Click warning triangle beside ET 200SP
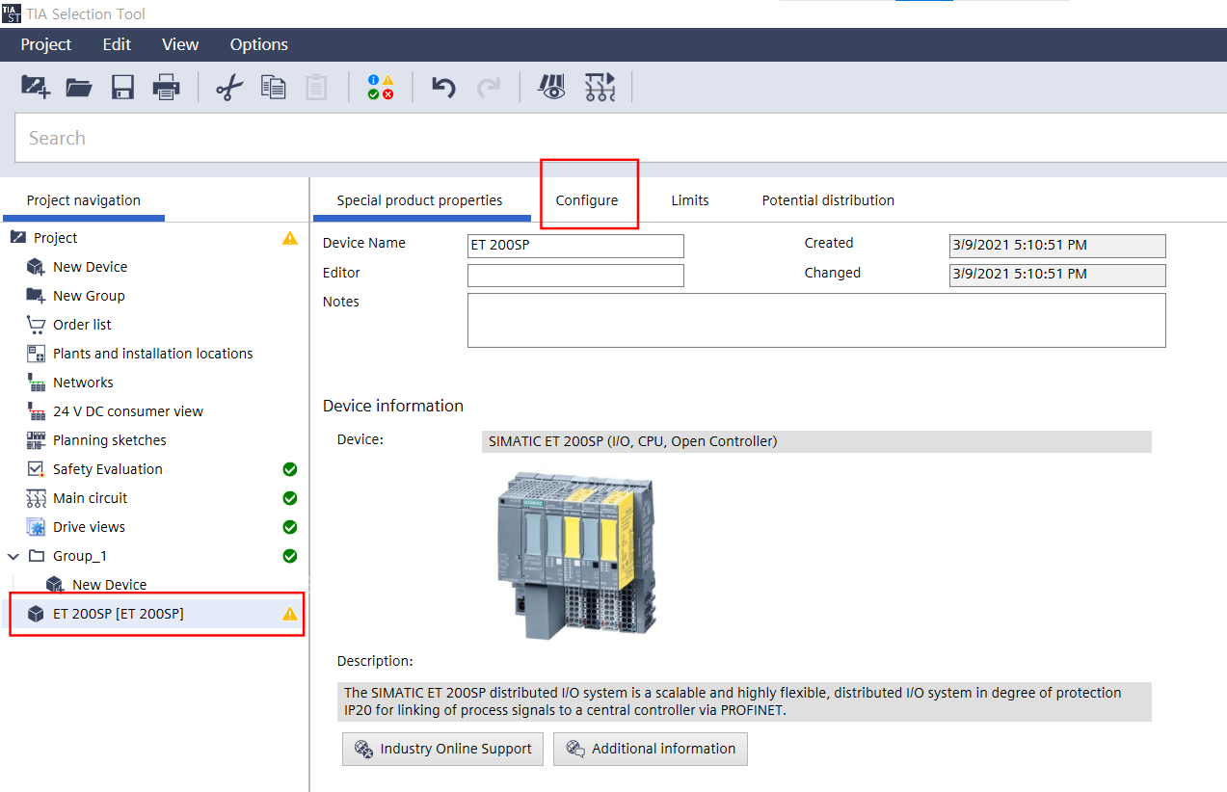Image resolution: width=1227 pixels, height=792 pixels. (x=290, y=614)
